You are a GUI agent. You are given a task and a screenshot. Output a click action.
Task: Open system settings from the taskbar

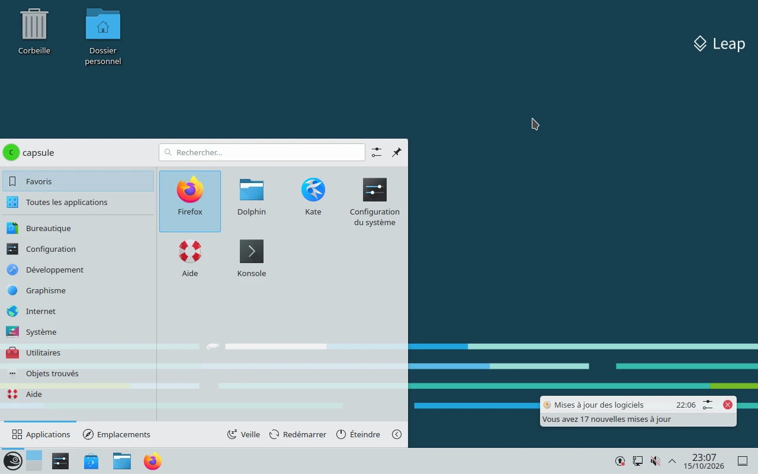60,461
